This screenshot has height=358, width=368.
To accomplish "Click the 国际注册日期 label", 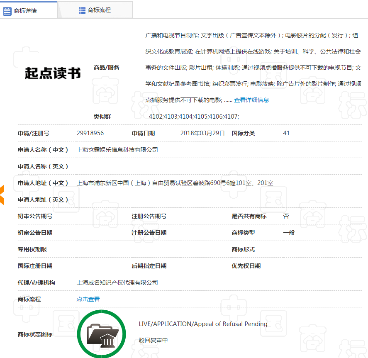I will (35, 266).
